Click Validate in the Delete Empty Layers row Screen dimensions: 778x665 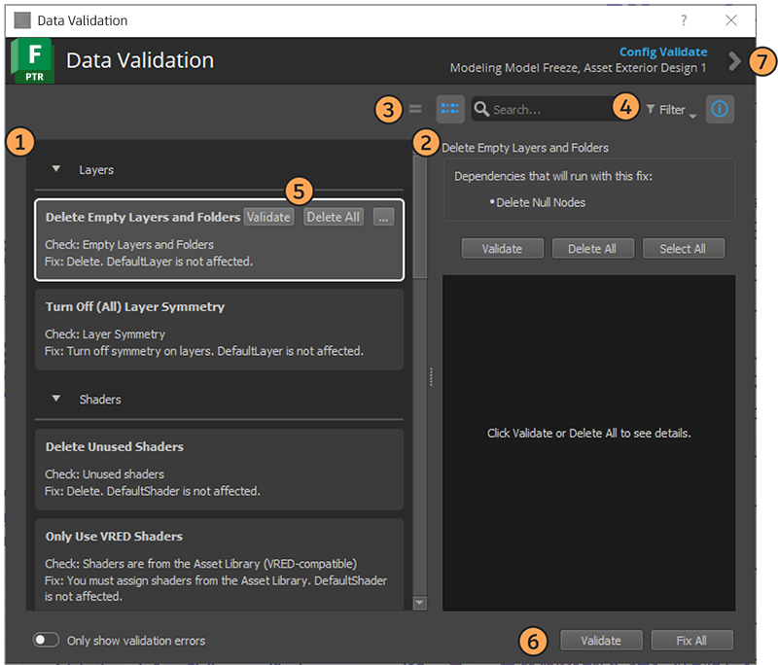(268, 217)
